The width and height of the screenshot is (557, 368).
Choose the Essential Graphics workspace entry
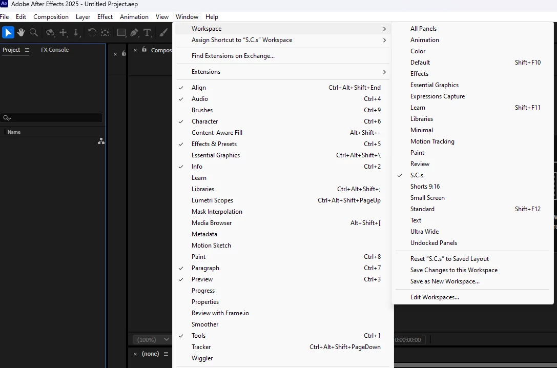472,85
